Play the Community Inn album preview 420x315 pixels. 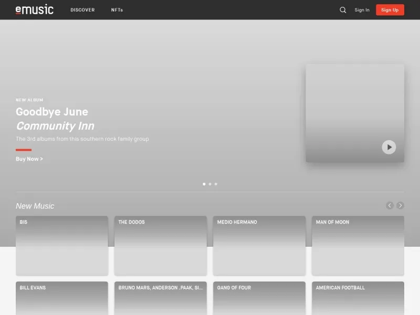pos(388,147)
